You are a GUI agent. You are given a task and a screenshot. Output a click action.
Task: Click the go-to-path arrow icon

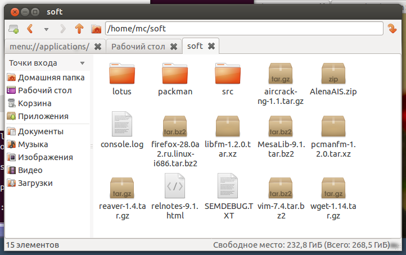pos(392,29)
